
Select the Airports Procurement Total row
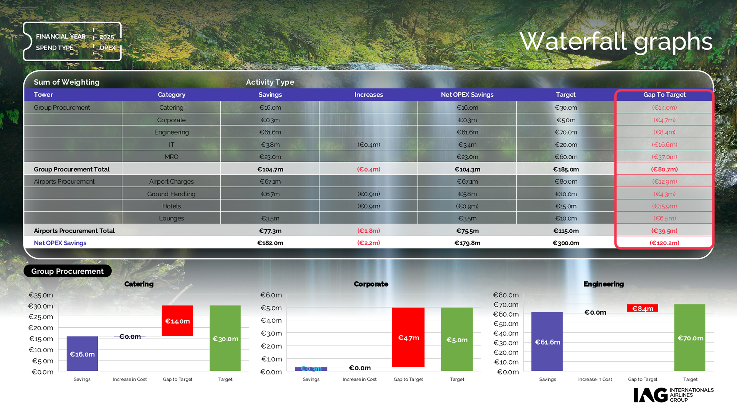pyautogui.click(x=74, y=231)
